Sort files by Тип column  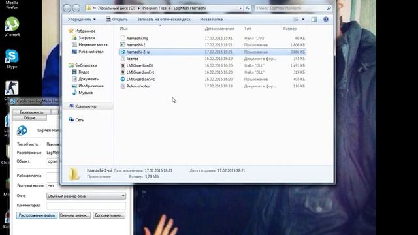tap(248, 29)
